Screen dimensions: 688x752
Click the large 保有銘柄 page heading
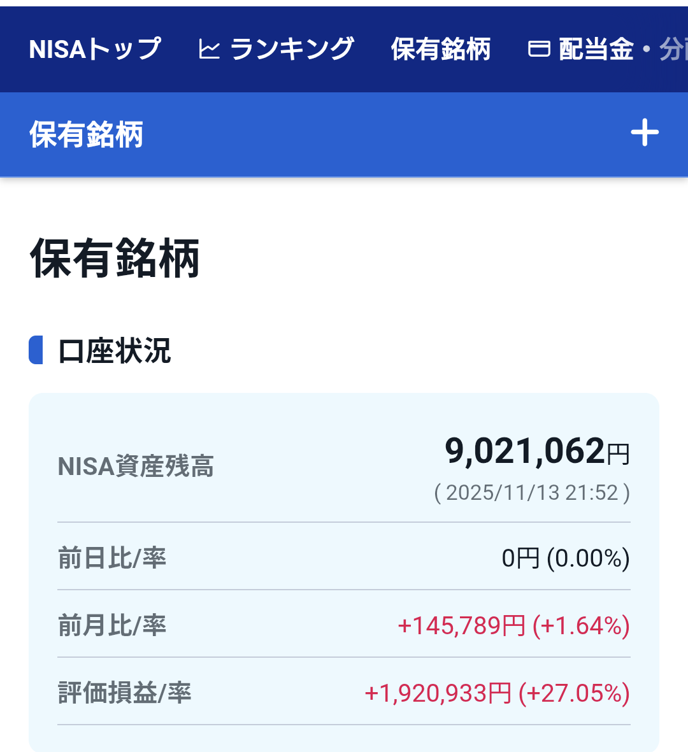point(115,259)
